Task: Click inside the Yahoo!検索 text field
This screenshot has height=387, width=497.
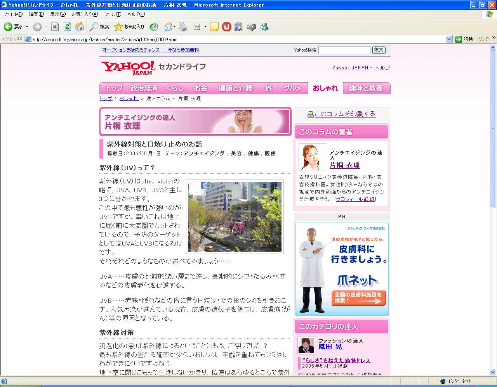Action: [344, 50]
